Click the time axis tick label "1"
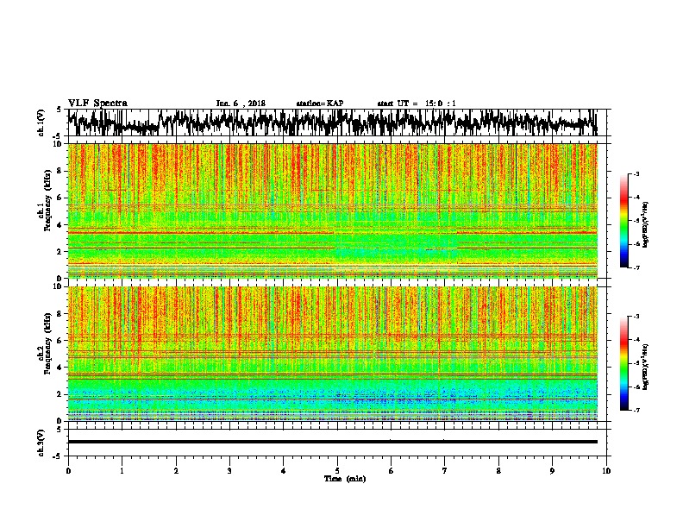Image resolution: width=683 pixels, height=528 pixels. (x=122, y=471)
